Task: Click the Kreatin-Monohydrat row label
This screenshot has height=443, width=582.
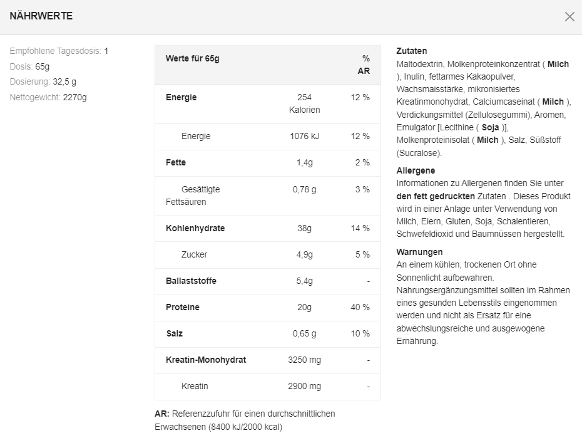Action: [x=206, y=360]
